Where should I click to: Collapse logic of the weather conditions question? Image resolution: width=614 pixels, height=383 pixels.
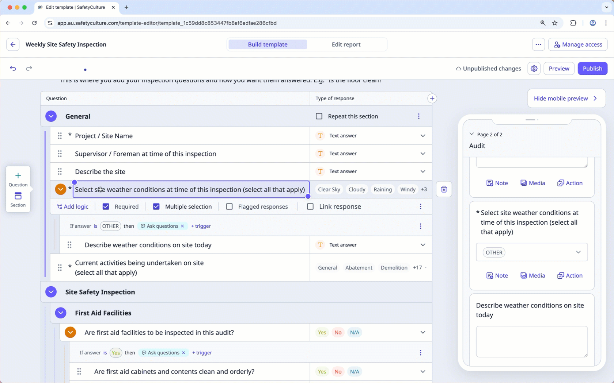(x=61, y=189)
